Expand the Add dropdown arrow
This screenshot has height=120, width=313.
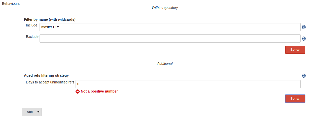click(38, 112)
